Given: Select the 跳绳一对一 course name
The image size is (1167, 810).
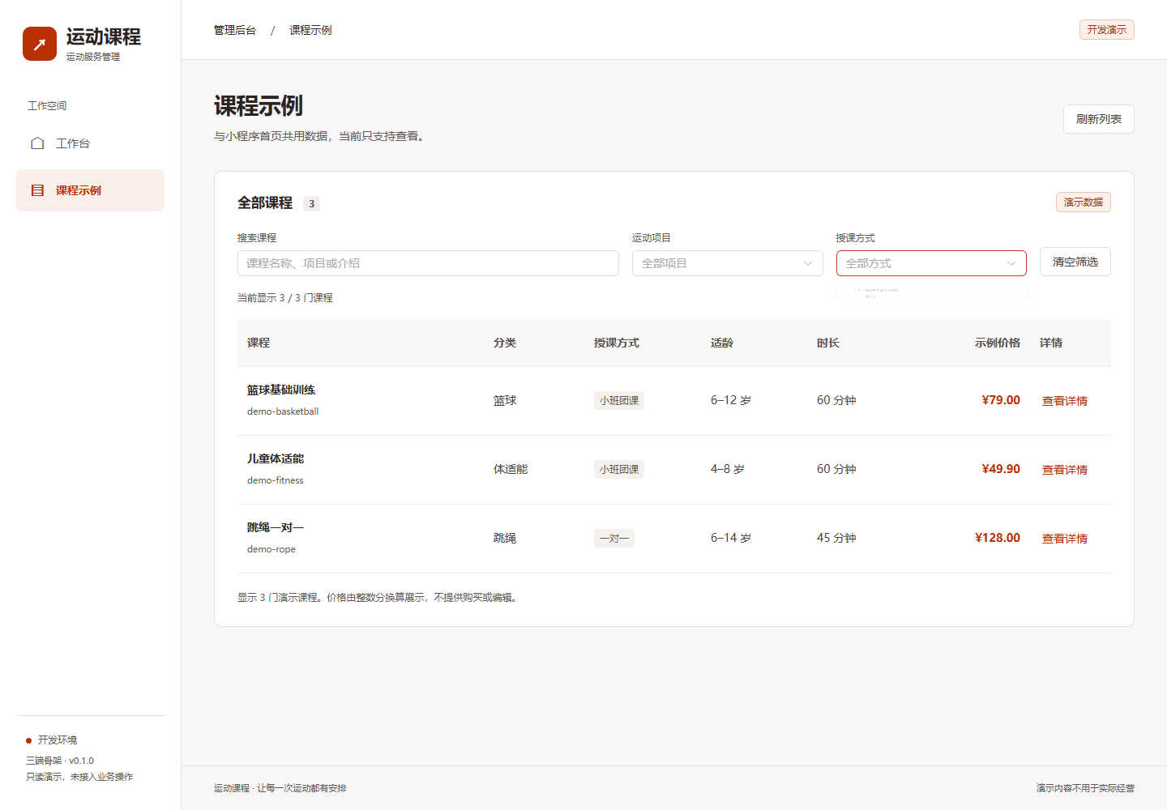Looking at the screenshot, I should pyautogui.click(x=276, y=527).
